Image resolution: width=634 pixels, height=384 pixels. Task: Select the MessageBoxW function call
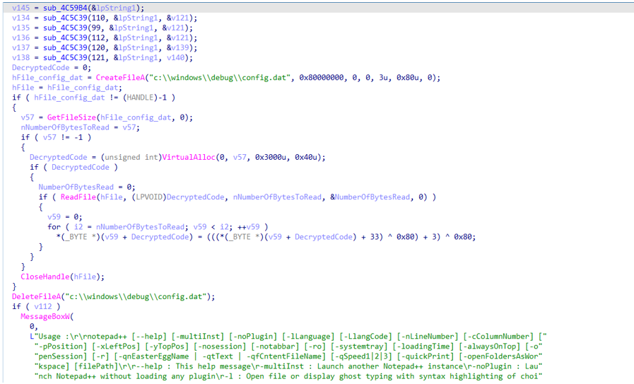tap(44, 316)
